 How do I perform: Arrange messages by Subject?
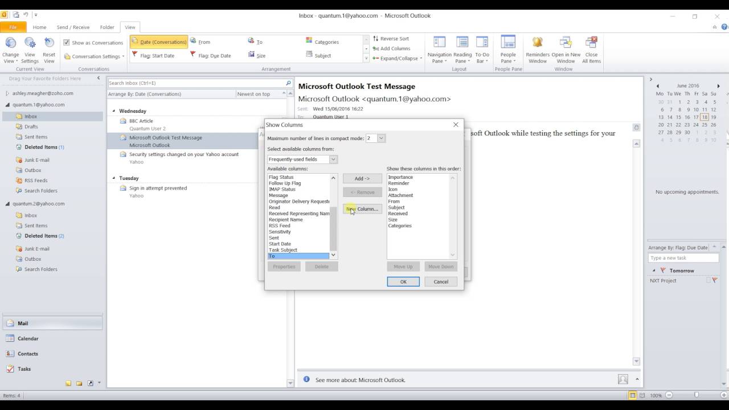[318, 55]
